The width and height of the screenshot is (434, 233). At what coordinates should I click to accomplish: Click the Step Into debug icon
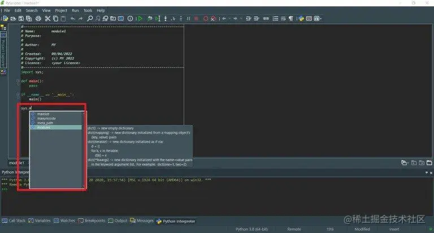coord(165,19)
